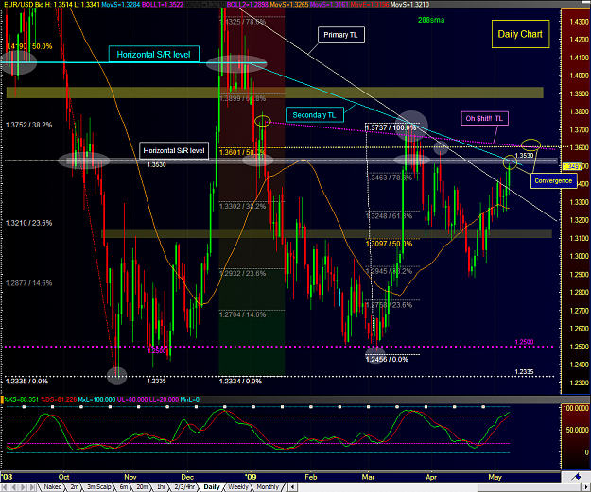Click the horizontal scrollbar left arrow

(x=292, y=487)
